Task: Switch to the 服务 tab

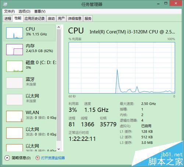Action: (88, 18)
